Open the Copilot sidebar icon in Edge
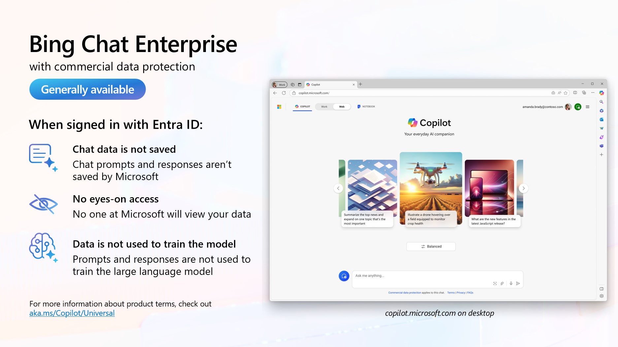 pyautogui.click(x=602, y=93)
